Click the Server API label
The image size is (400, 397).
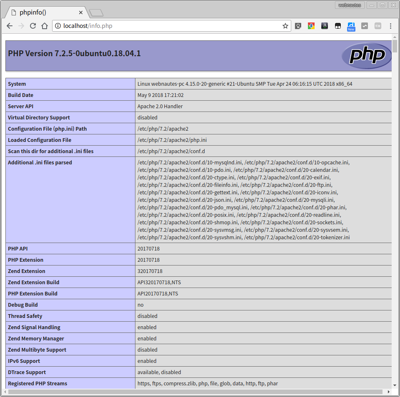coord(21,106)
